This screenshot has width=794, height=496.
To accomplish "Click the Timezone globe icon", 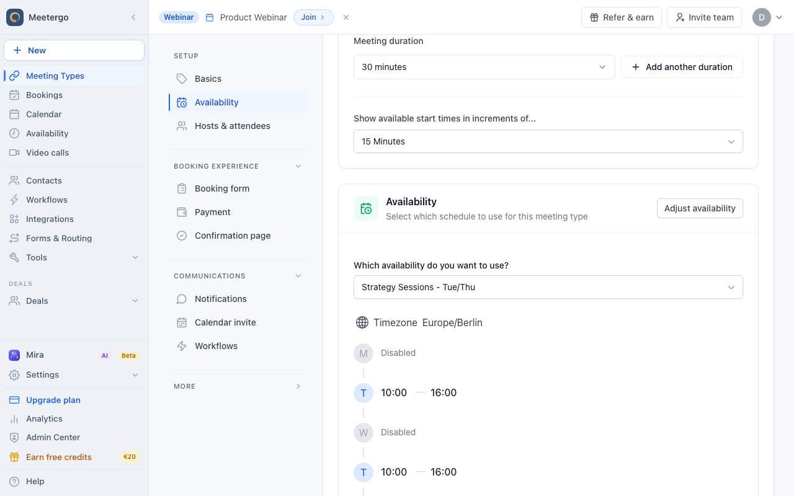I will pyautogui.click(x=362, y=322).
